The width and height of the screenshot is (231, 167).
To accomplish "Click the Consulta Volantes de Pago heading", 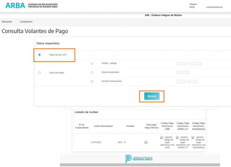I will pos(35,31).
